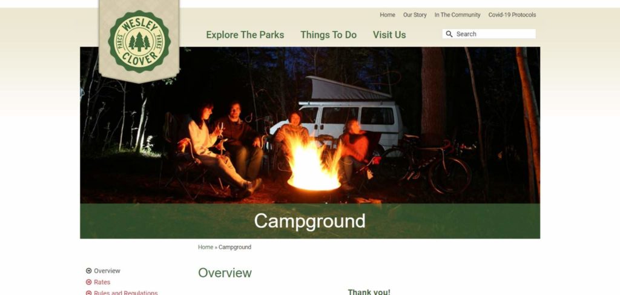
Task: Click the magnifying glass search icon
Action: point(449,34)
